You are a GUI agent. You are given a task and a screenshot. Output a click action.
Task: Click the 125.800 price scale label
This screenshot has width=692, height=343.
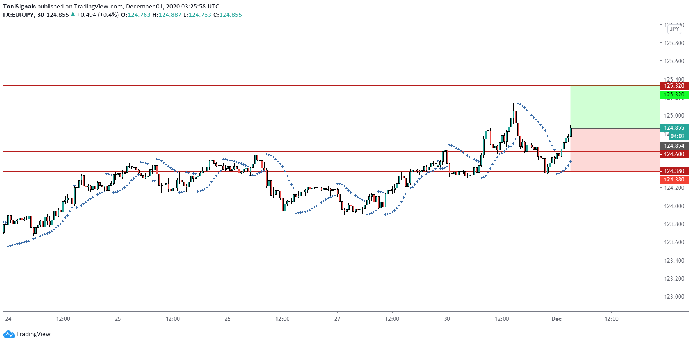(674, 43)
